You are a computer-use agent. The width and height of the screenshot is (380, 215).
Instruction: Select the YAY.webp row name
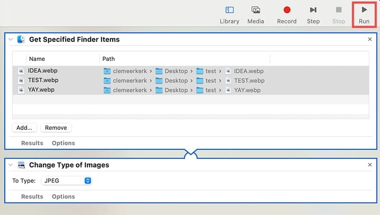tap(41, 90)
